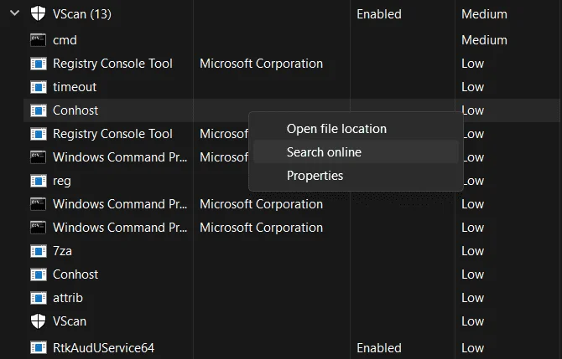Choose Open file location in context menu
The height and width of the screenshot is (359, 562).
click(x=356, y=129)
